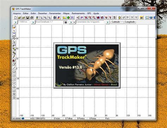Select the straight Line drawing tool
The width and height of the screenshot is (167, 128).
coord(14,68)
